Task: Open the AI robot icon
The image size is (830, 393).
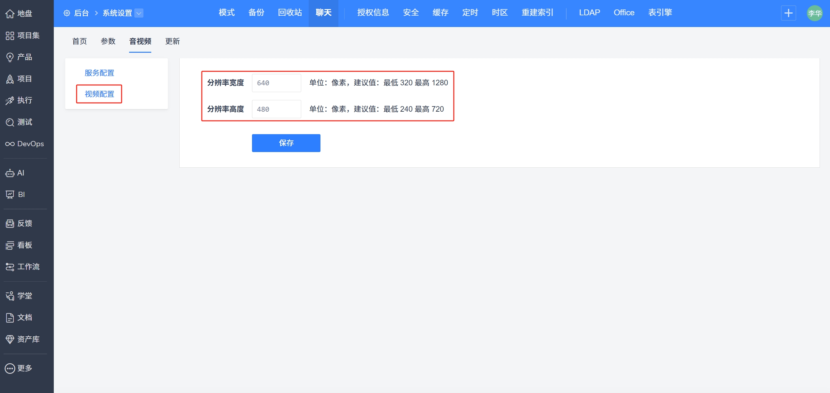Action: (10, 173)
